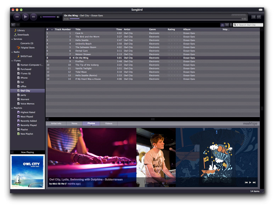Switch to the News tab
277x209 pixels.
click(x=74, y=123)
